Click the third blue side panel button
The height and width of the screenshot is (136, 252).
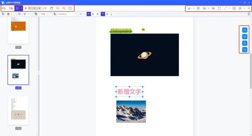click(245, 43)
